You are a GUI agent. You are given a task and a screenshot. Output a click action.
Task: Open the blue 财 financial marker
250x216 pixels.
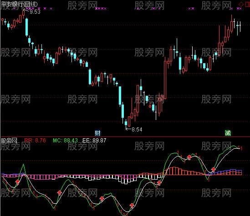97,133
